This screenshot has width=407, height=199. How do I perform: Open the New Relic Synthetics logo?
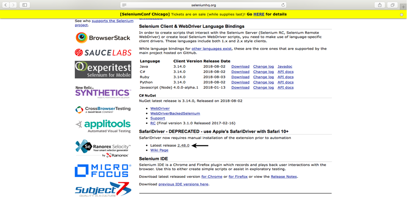[103, 92]
